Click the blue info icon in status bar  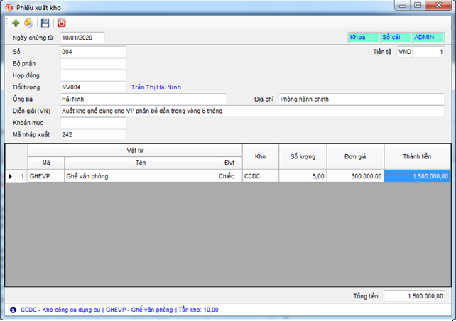pos(13,310)
